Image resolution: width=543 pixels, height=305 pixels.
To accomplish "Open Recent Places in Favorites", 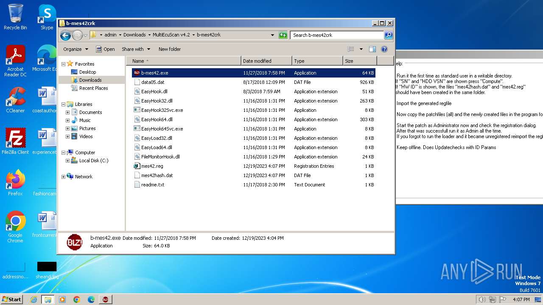I will coord(93,88).
